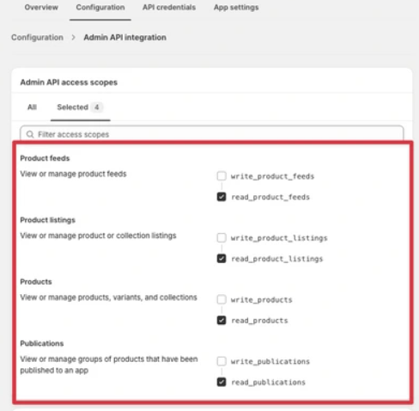Screen dimensions: 419x411
Task: Uncheck the read_product_listings scope
Action: pyautogui.click(x=222, y=259)
